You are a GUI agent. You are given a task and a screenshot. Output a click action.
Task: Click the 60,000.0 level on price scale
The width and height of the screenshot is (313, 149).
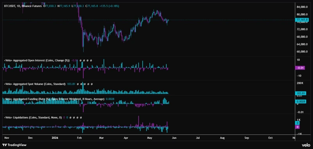pyautogui.click(x=302, y=51)
